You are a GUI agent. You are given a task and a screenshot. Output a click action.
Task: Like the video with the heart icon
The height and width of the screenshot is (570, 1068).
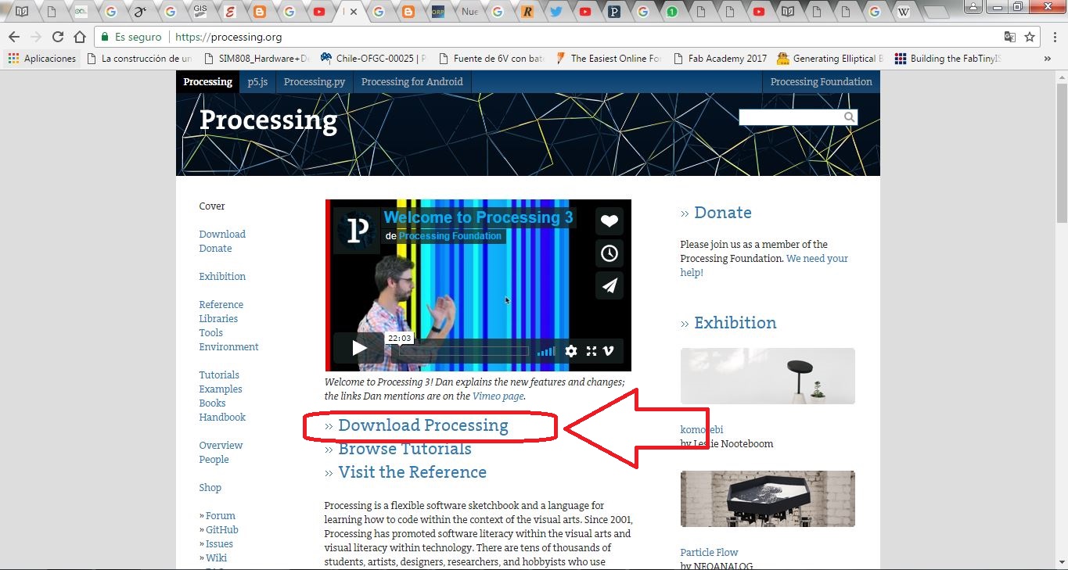(610, 221)
